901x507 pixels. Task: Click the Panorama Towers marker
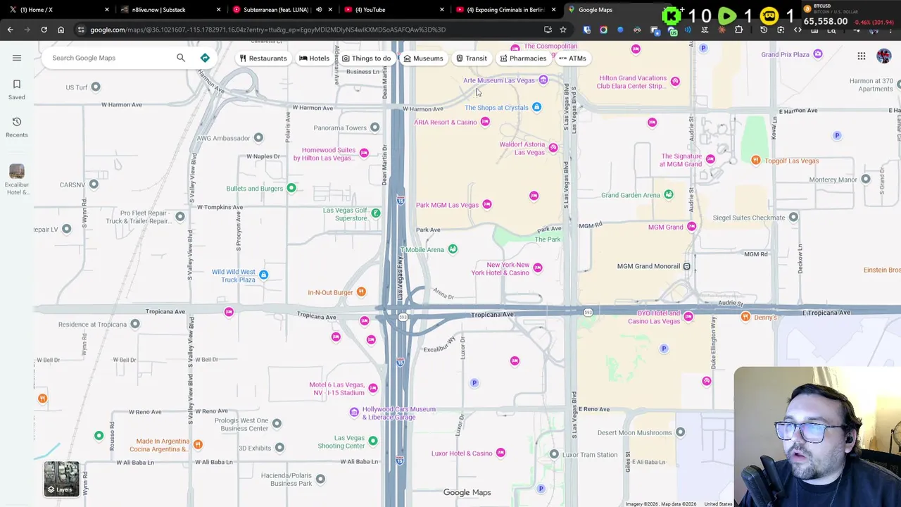pos(374,127)
